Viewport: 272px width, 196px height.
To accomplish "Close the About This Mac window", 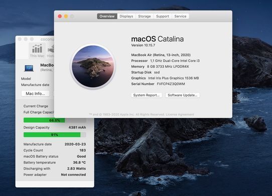I will (60, 16).
